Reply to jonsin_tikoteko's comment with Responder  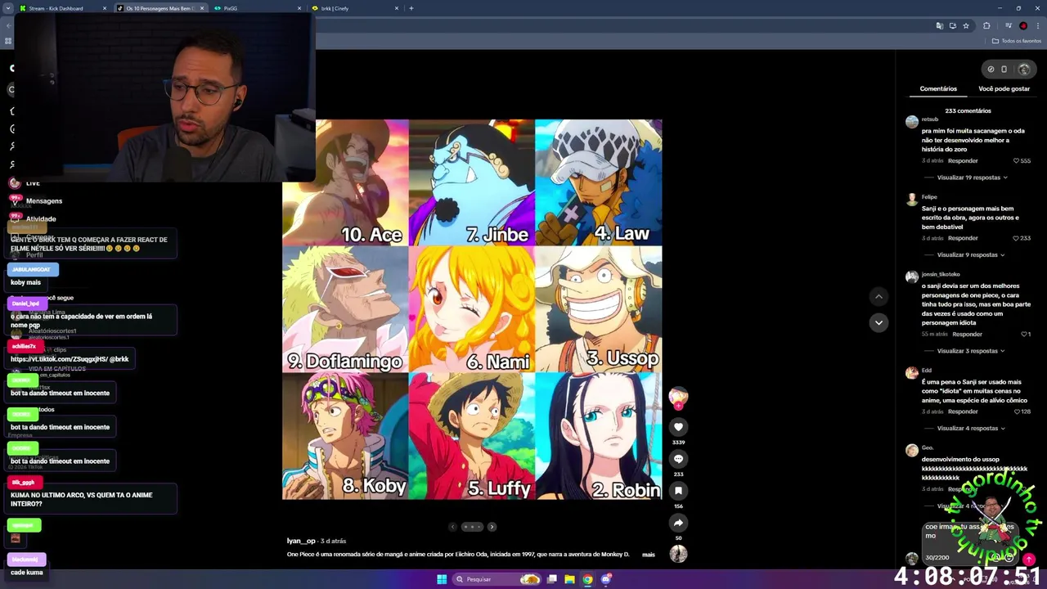967,334
